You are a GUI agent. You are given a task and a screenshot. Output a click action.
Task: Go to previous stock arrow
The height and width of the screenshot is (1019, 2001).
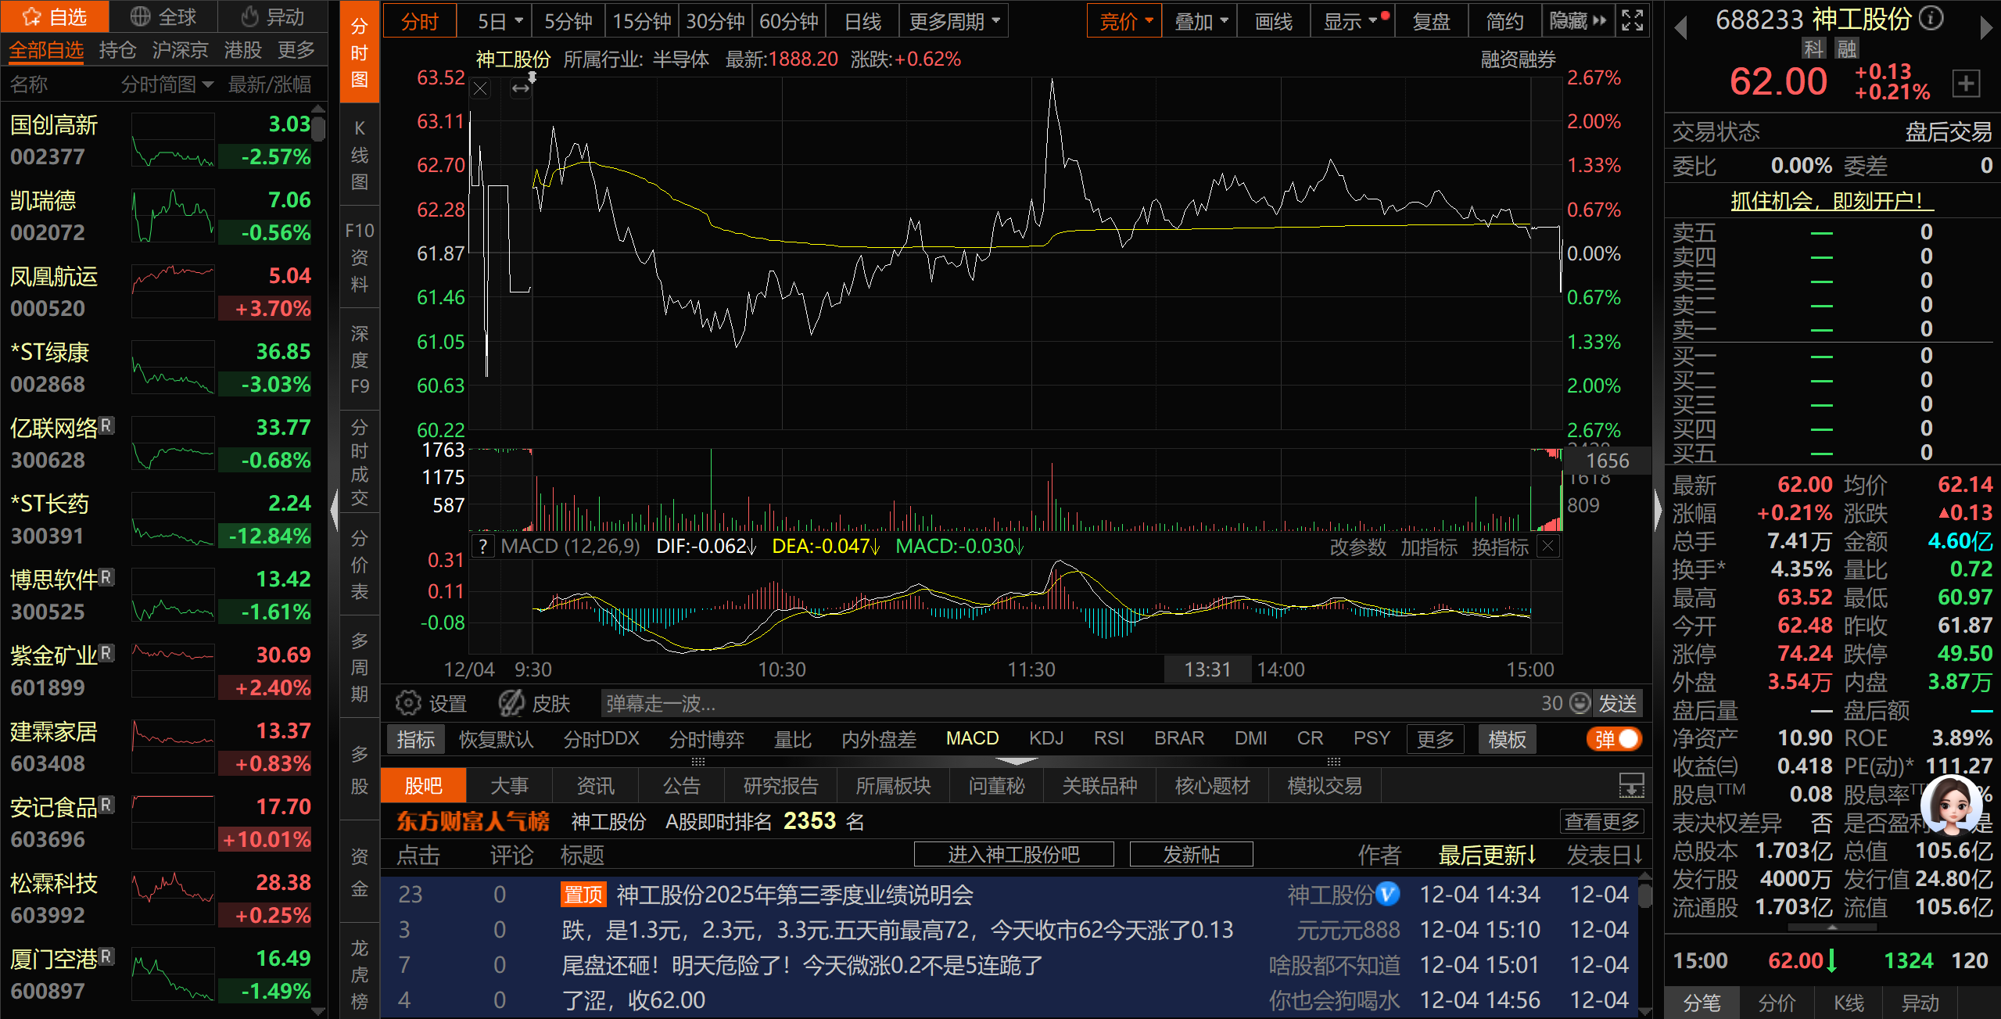coord(1680,28)
